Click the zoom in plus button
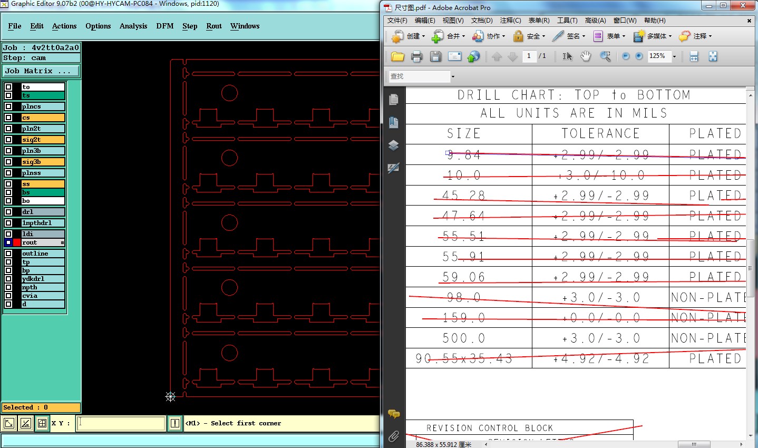Image resolution: width=758 pixels, height=448 pixels. (639, 56)
